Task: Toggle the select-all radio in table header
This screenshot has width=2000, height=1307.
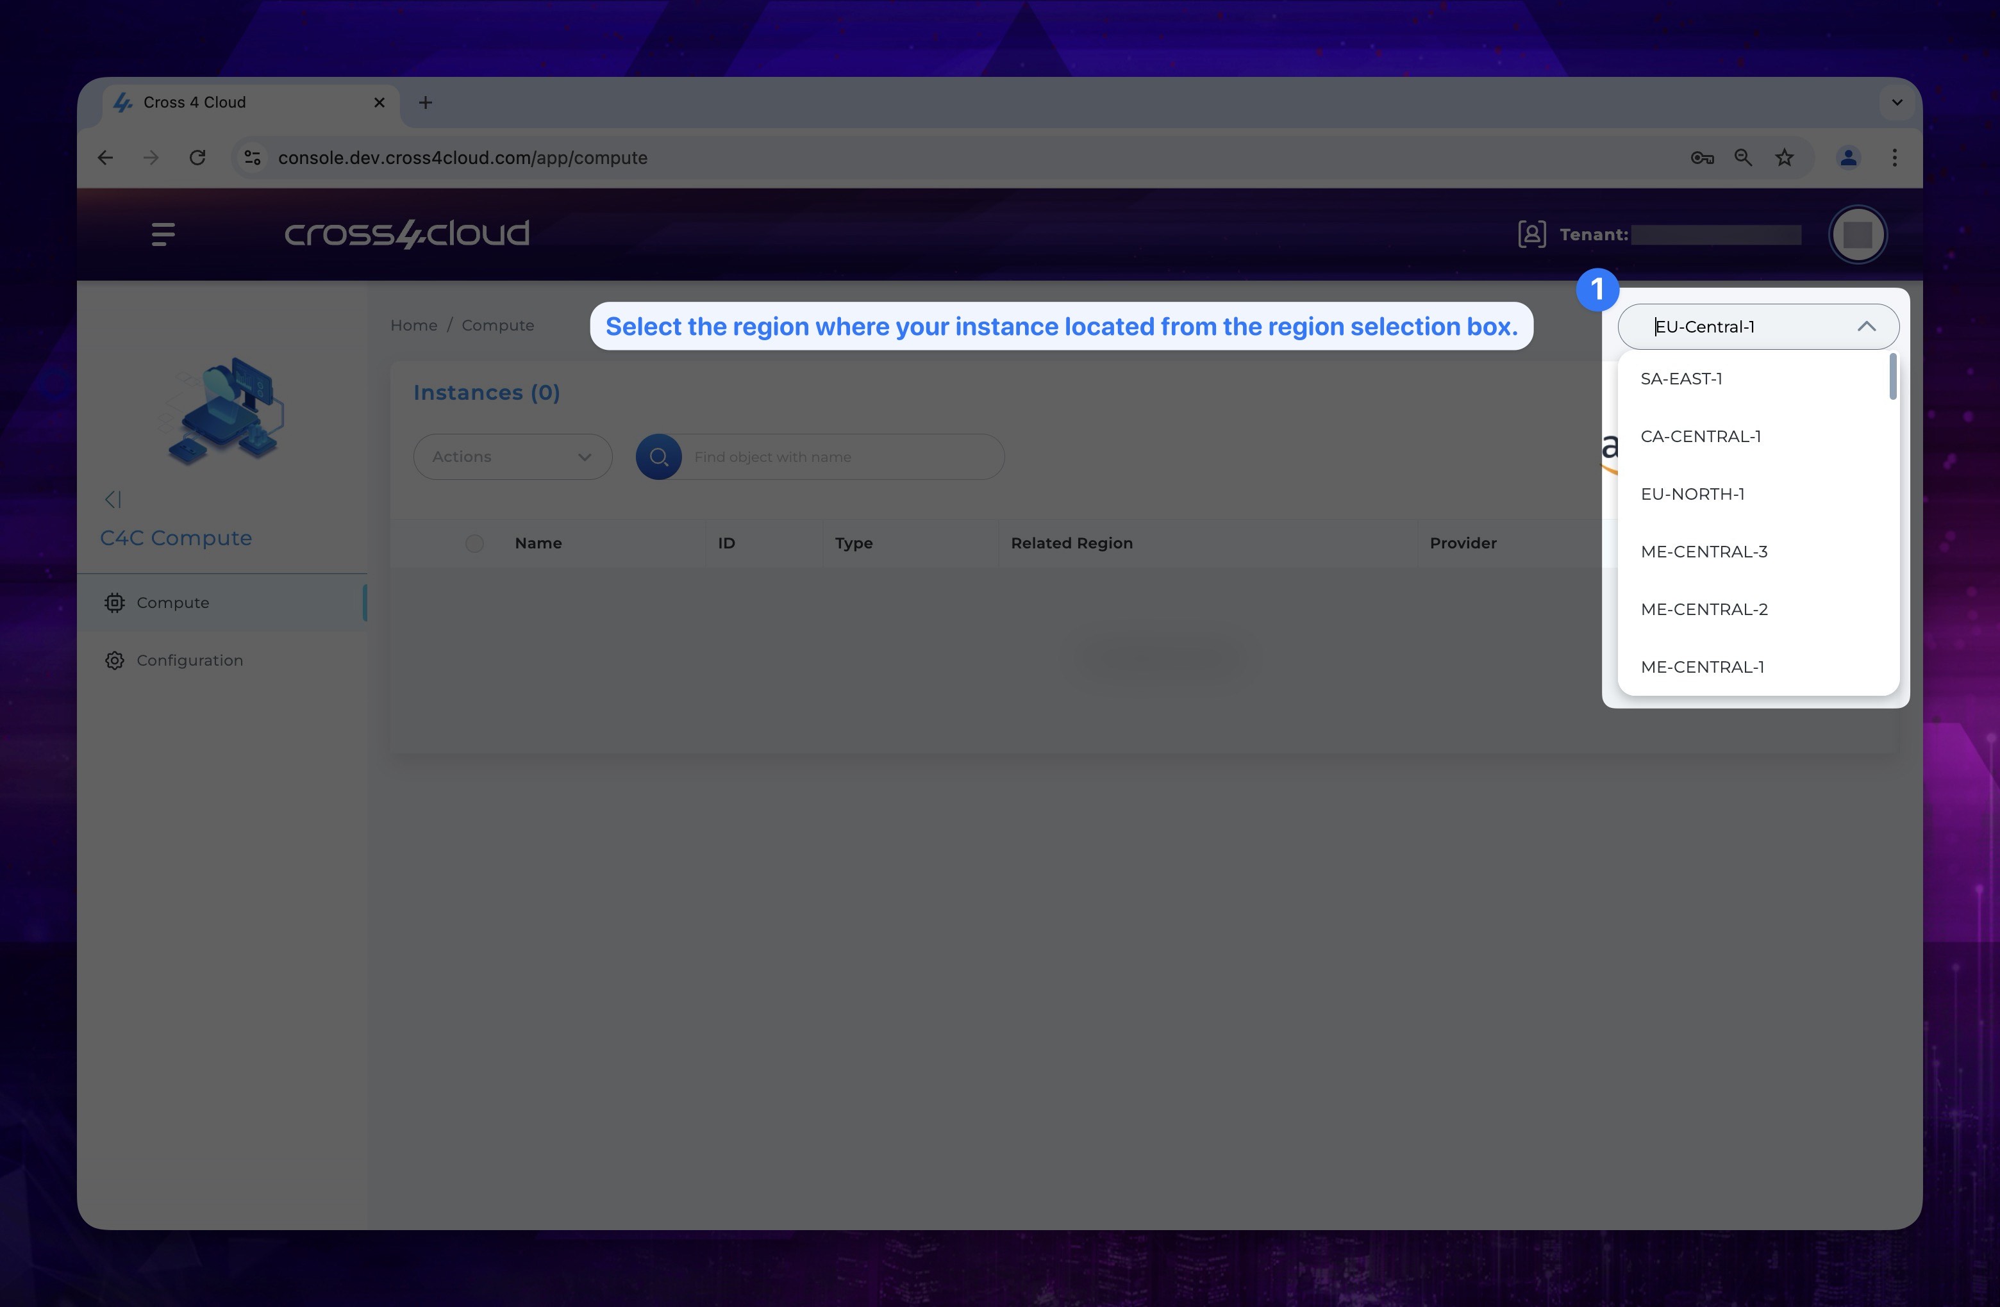Action: pyautogui.click(x=475, y=543)
